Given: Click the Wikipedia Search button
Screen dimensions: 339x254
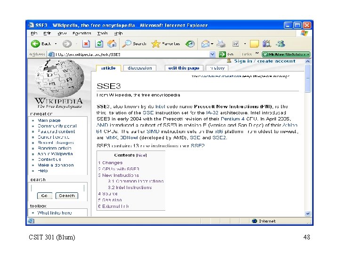Looking at the screenshot, I should 66,196.
